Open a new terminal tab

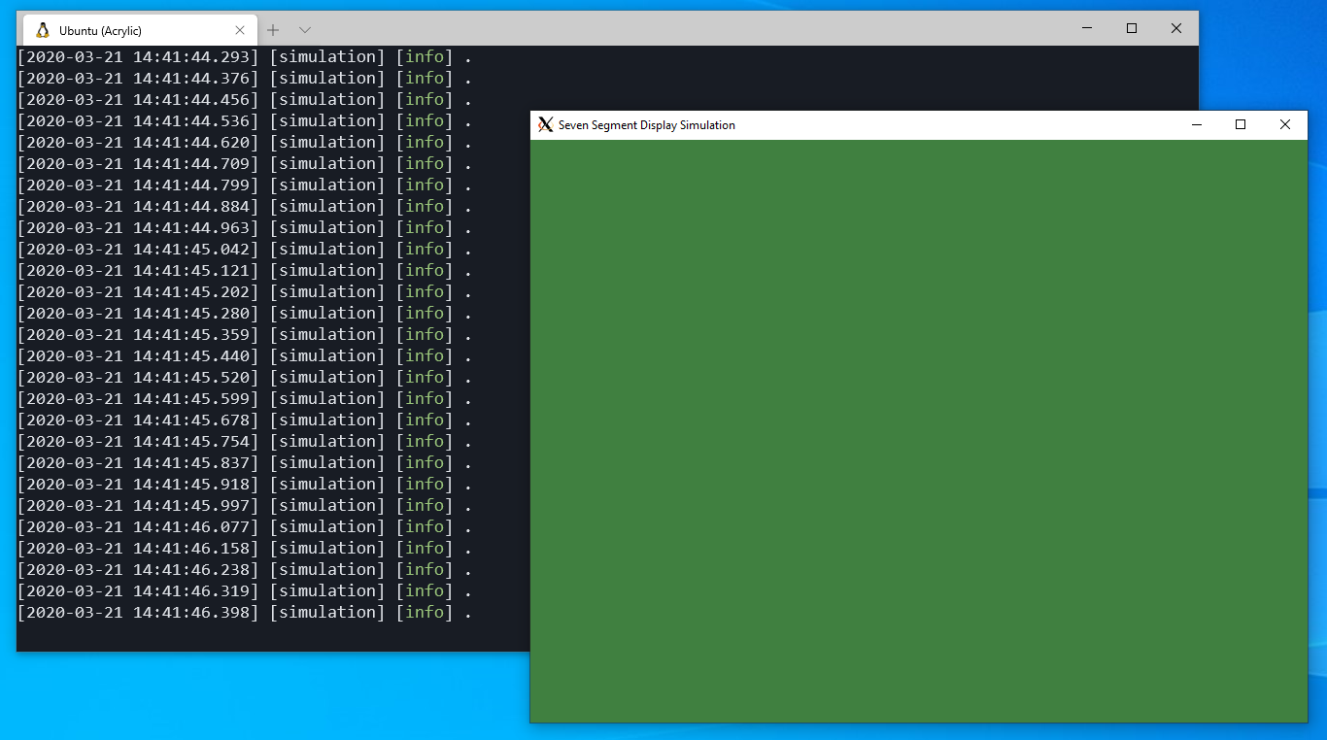[x=273, y=30]
